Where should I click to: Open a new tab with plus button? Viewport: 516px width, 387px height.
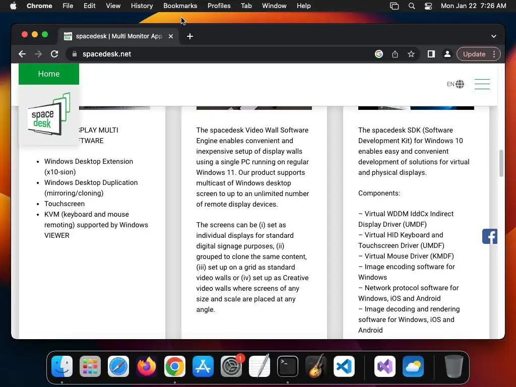[x=190, y=36]
